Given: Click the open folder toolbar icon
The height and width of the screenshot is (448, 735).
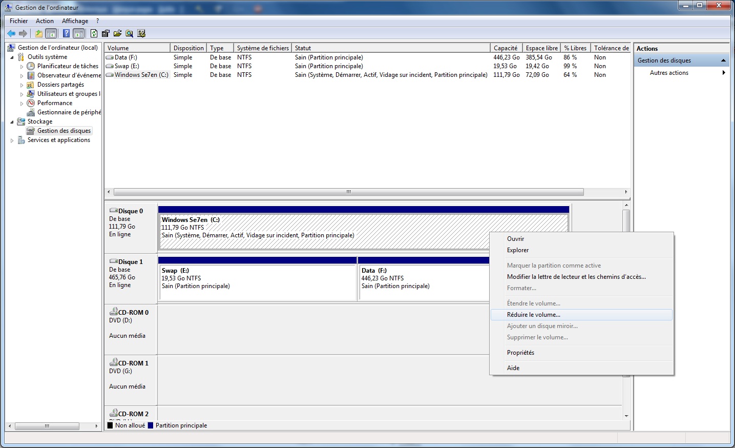Looking at the screenshot, I should tap(117, 34).
